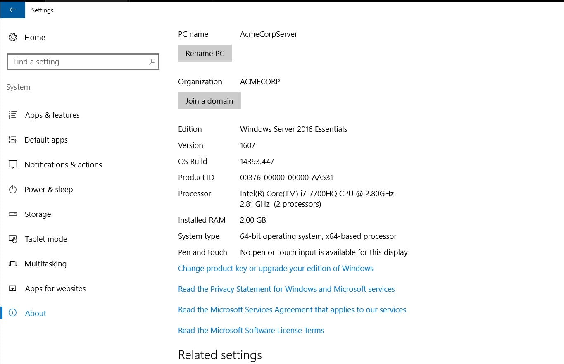Click the Apps for websites icon
The width and height of the screenshot is (564, 364).
(x=13, y=288)
